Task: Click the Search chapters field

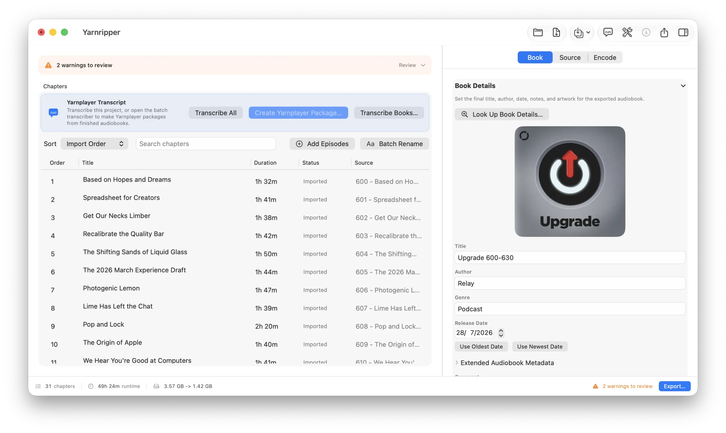Action: tap(206, 144)
